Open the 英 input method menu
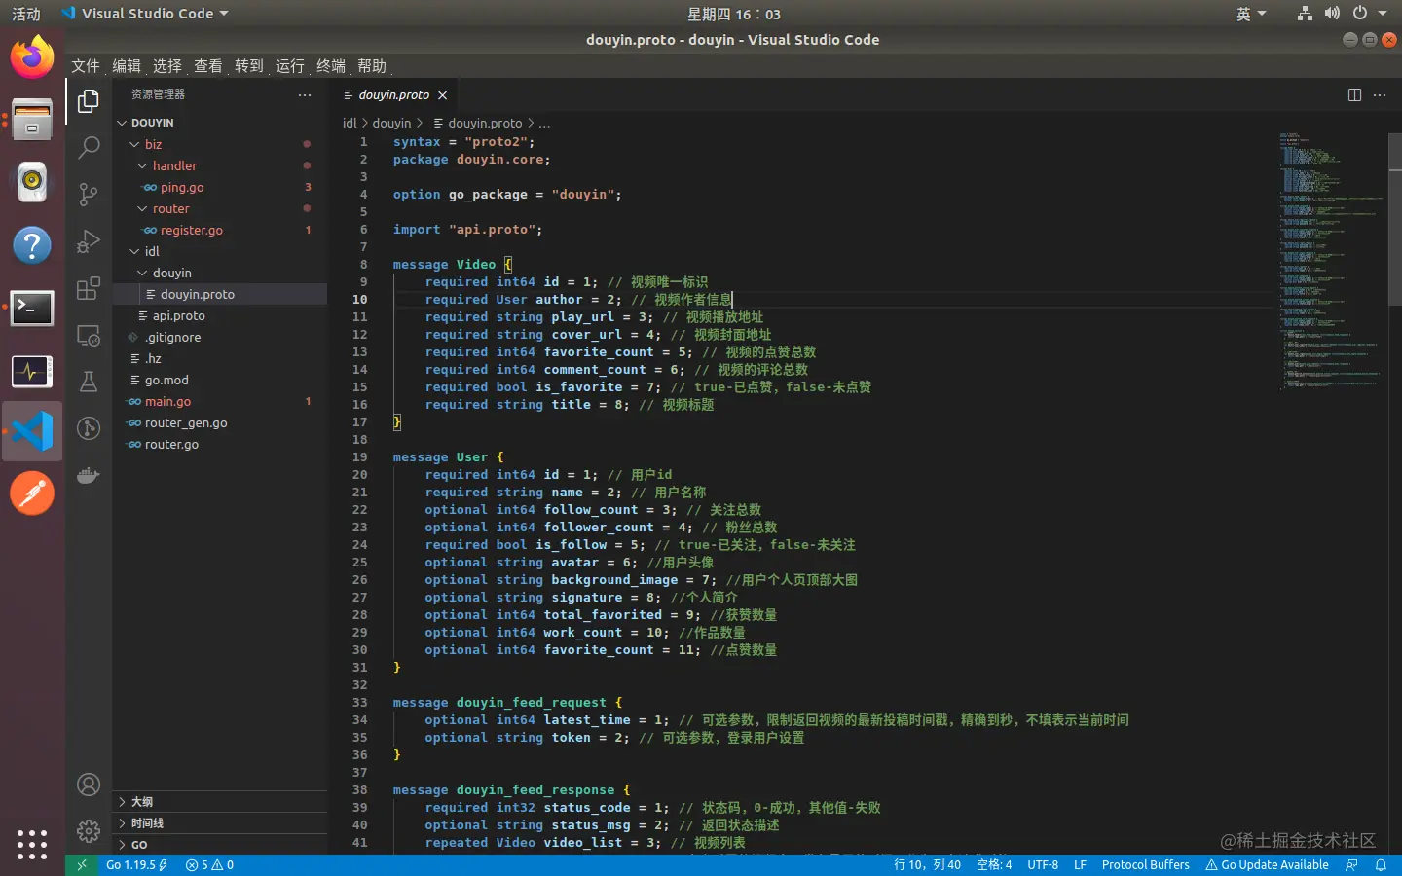The width and height of the screenshot is (1402, 876). pyautogui.click(x=1251, y=14)
